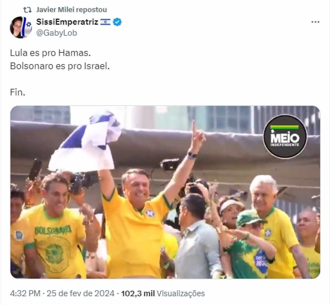Screen dimensions: 330x305
Task: Open the 102,3 mil Visualizações count
Action: [163, 293]
